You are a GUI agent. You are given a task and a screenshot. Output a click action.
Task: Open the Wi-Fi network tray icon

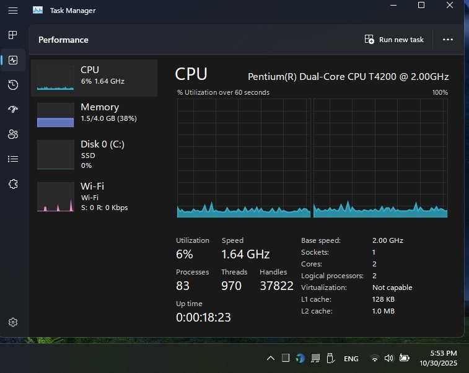point(374,358)
